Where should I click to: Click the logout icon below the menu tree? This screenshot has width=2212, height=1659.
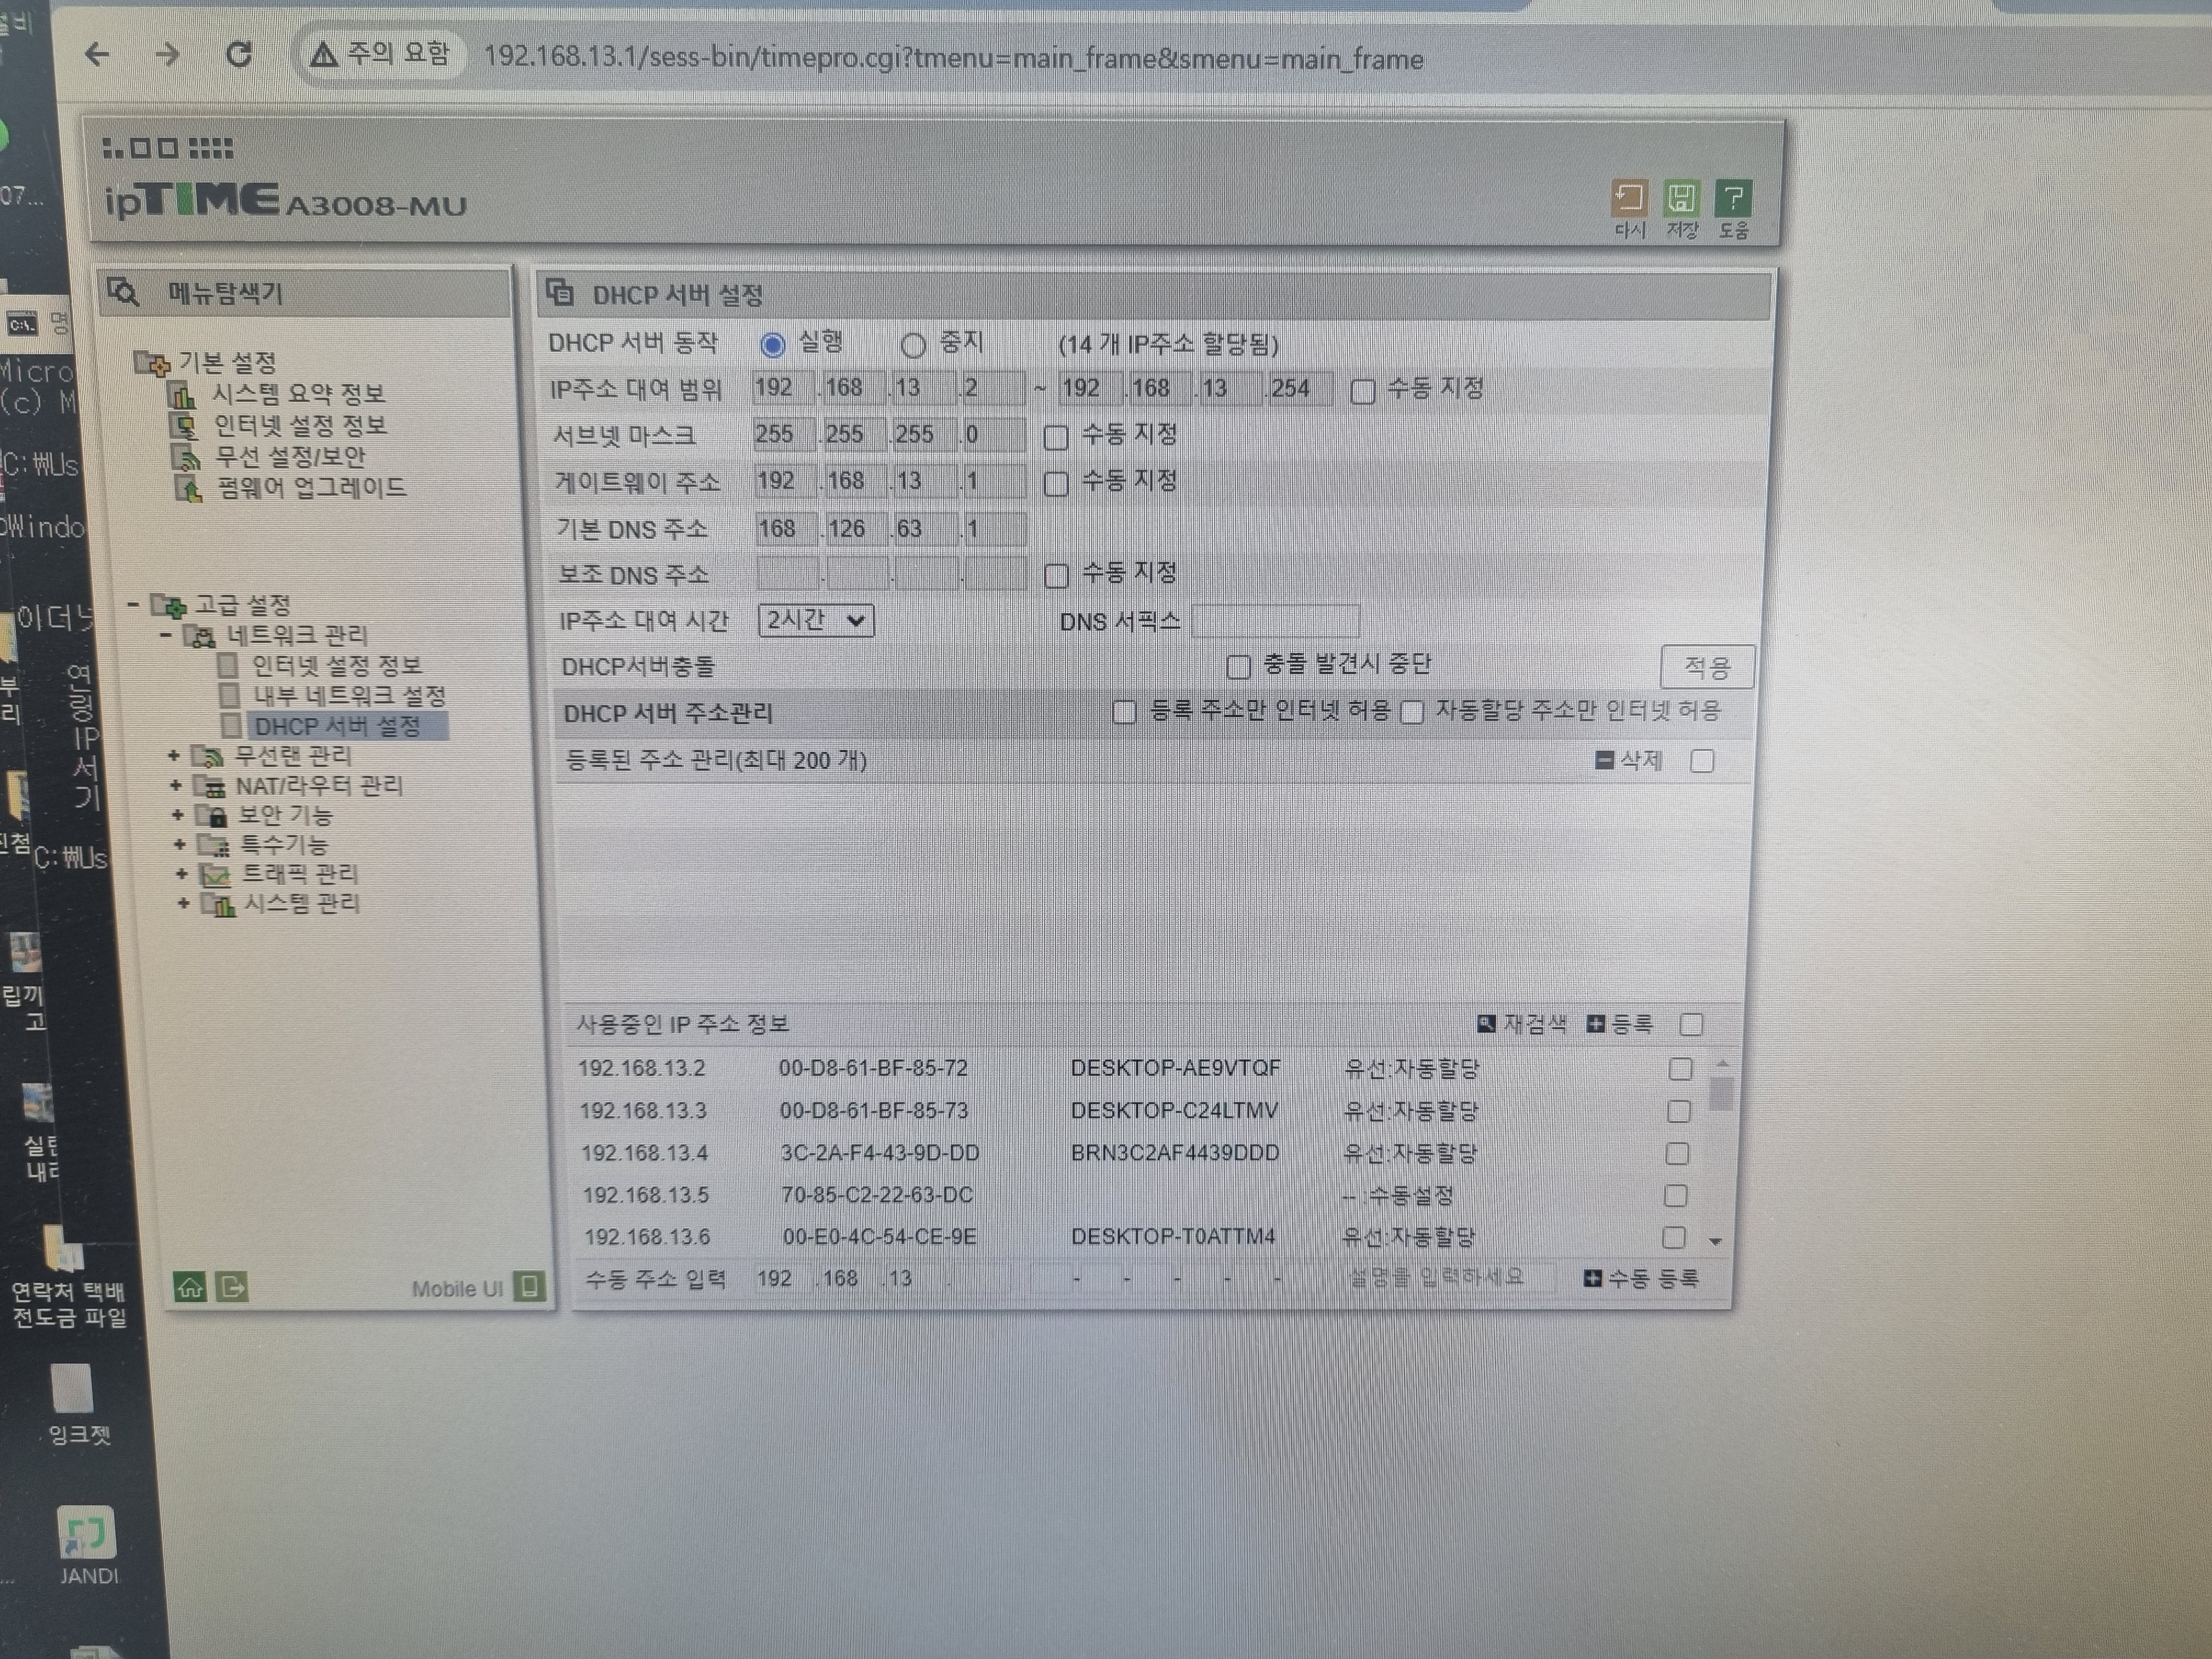coord(232,1286)
